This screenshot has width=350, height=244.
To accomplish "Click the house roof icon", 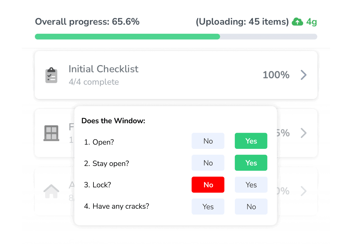I will (50, 188).
